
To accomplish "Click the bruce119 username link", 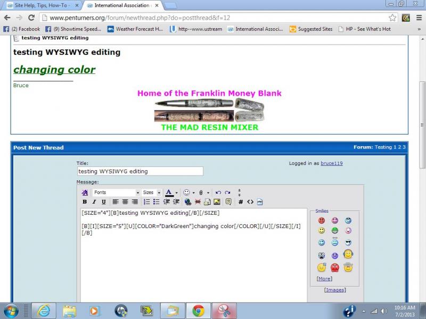I will click(331, 163).
